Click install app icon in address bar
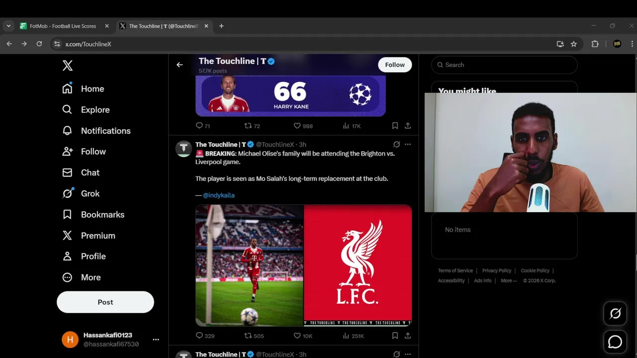The width and height of the screenshot is (637, 358). pos(560,44)
